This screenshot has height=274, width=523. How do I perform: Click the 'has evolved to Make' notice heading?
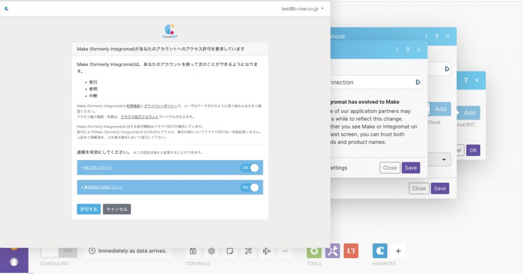tap(365, 102)
